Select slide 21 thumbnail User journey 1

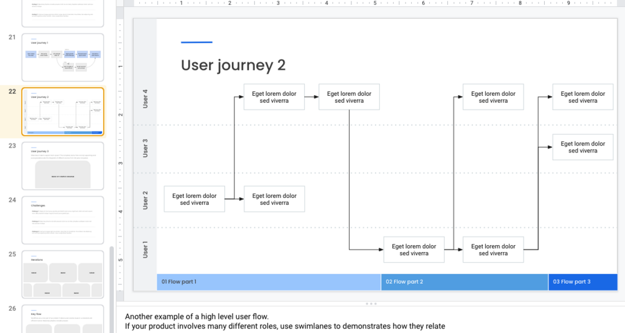pyautogui.click(x=63, y=57)
